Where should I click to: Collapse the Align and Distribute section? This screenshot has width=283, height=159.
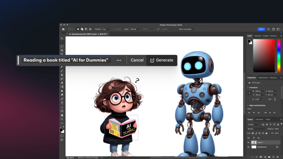(248, 105)
